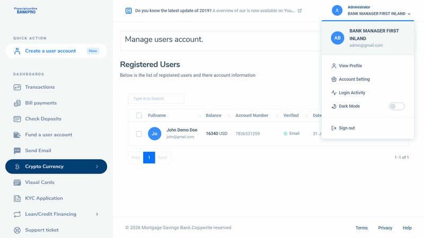Toggle the Dark Mode switch
The image size is (424, 238).
[x=396, y=106]
